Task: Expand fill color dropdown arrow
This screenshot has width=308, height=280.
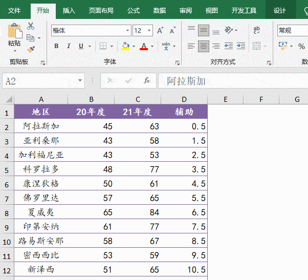Action: (x=134, y=46)
